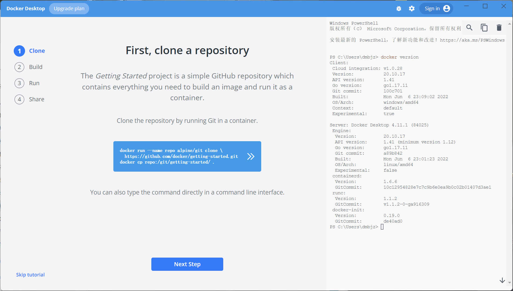The image size is (513, 291).
Task: Click the 'Windows PowerShell' header line
Action: (354, 23)
